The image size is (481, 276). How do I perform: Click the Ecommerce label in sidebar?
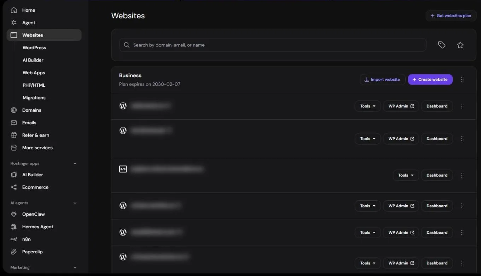(35, 187)
